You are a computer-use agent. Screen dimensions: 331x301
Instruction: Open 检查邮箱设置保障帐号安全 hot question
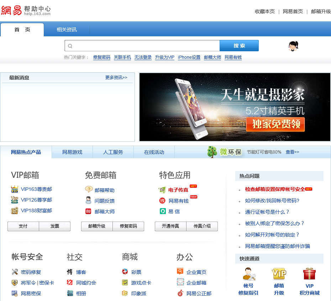click(x=275, y=189)
